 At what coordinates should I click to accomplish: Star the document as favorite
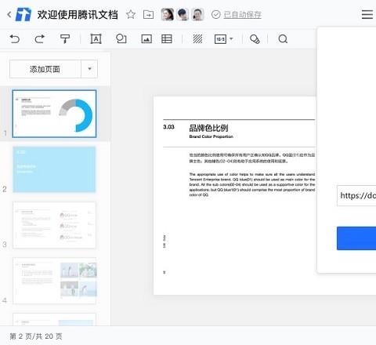[x=131, y=14]
